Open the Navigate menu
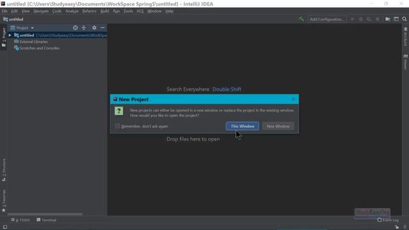The image size is (409, 230). pos(41,11)
